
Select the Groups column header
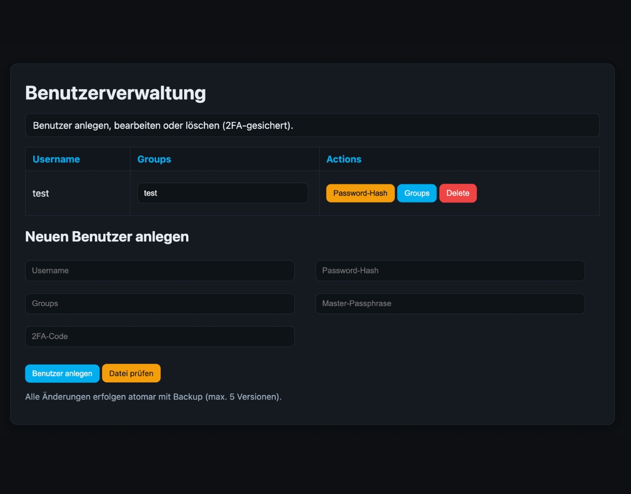click(154, 159)
